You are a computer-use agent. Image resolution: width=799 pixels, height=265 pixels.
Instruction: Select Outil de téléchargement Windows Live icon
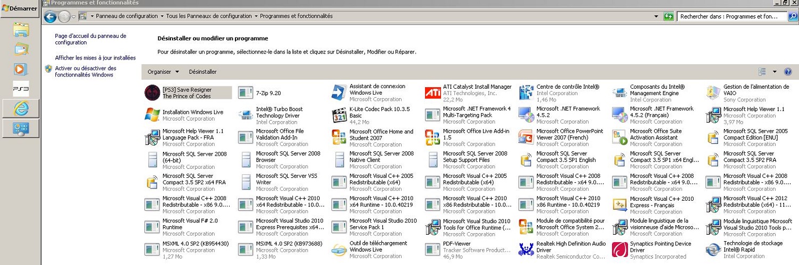pyautogui.click(x=339, y=249)
